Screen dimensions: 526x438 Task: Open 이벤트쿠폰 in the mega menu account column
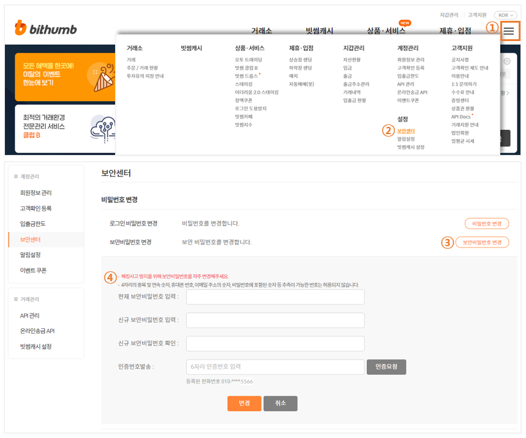[x=408, y=100]
